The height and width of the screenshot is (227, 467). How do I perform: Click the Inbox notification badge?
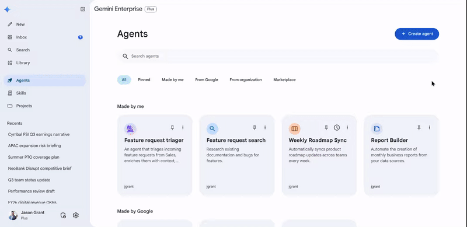pyautogui.click(x=81, y=37)
